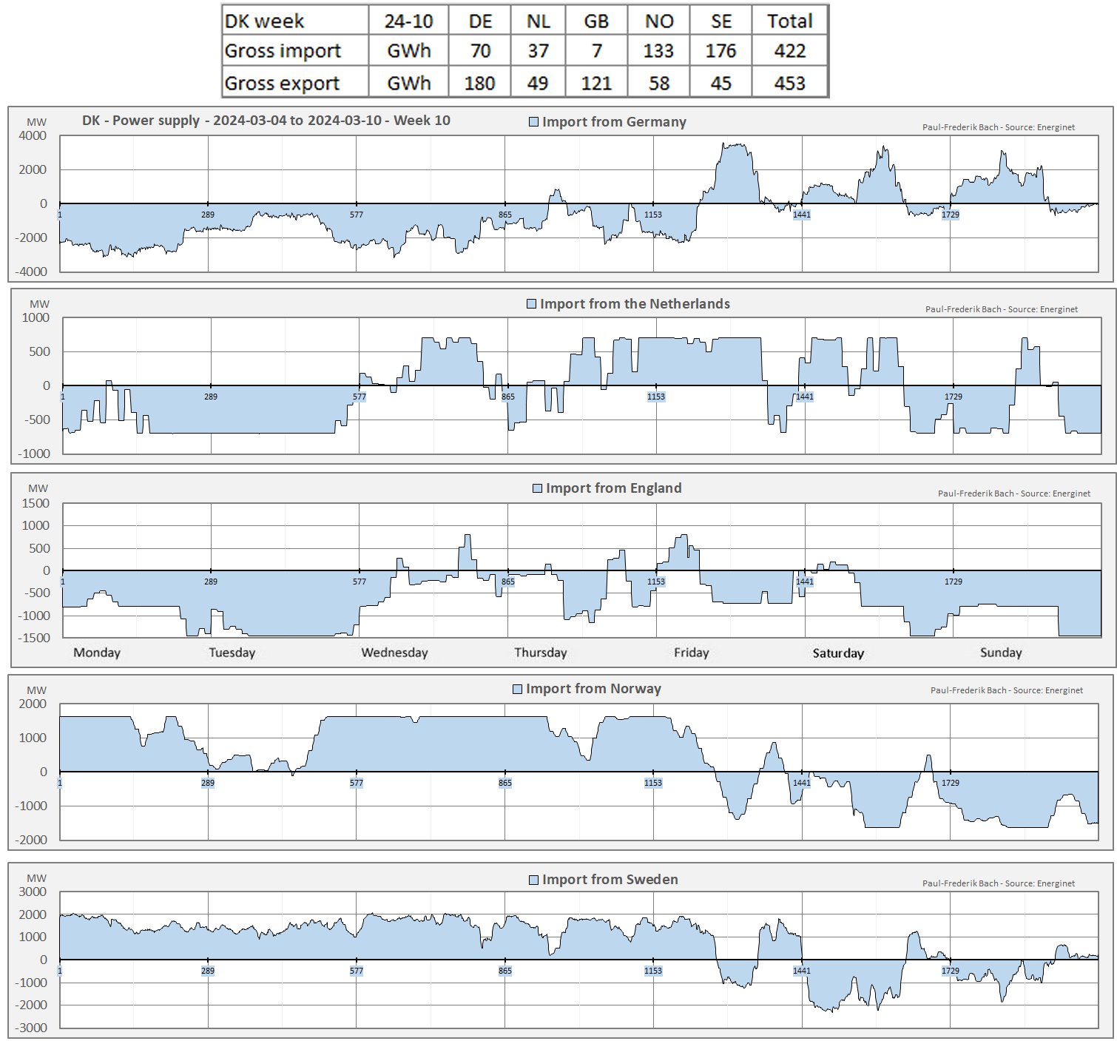Click the Import from Sweden legend swatch
Image resolution: width=1117 pixels, height=1041 pixels.
coord(533,880)
